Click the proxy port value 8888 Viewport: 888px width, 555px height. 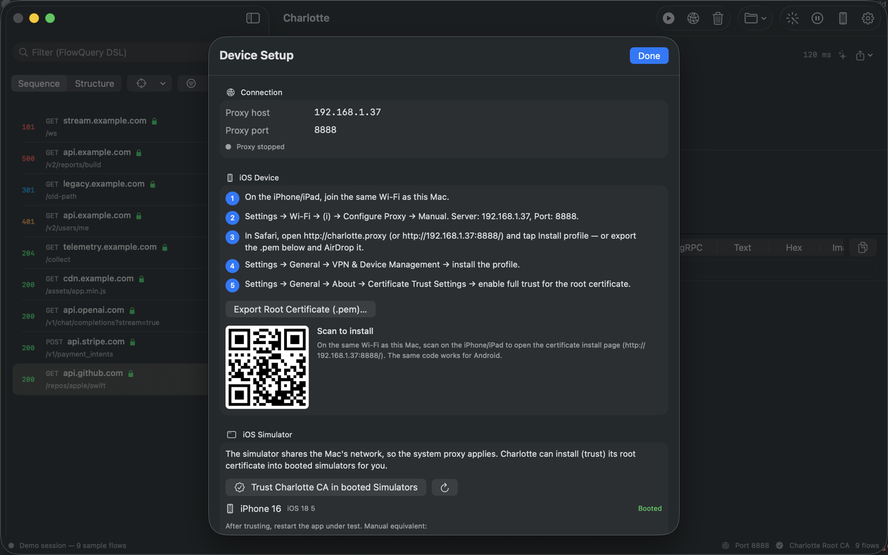pyautogui.click(x=325, y=130)
